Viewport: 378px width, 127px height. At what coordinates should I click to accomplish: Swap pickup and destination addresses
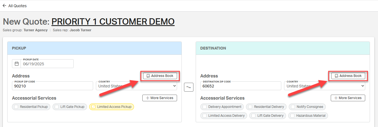click(x=189, y=87)
